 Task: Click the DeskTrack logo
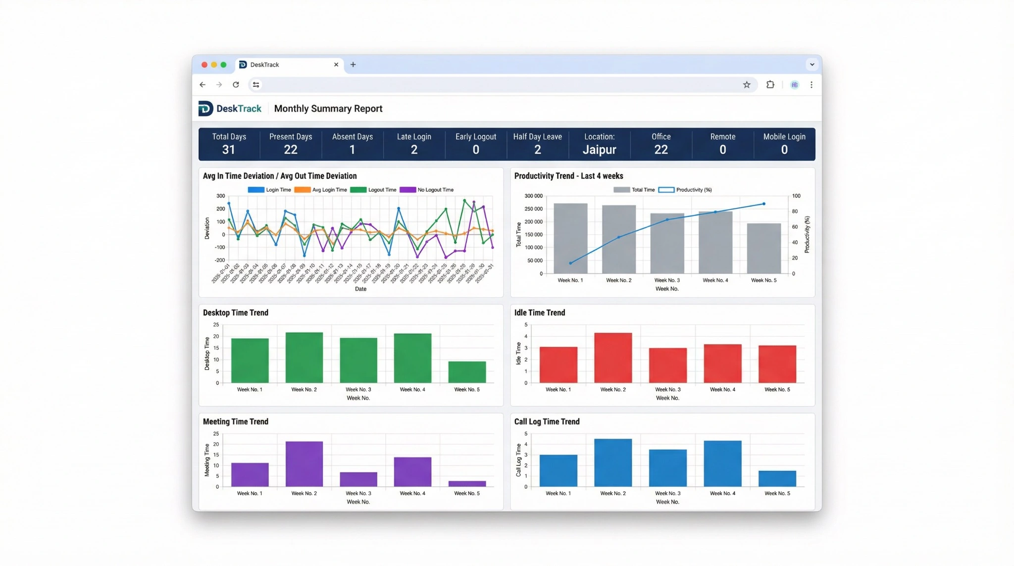pyautogui.click(x=230, y=108)
